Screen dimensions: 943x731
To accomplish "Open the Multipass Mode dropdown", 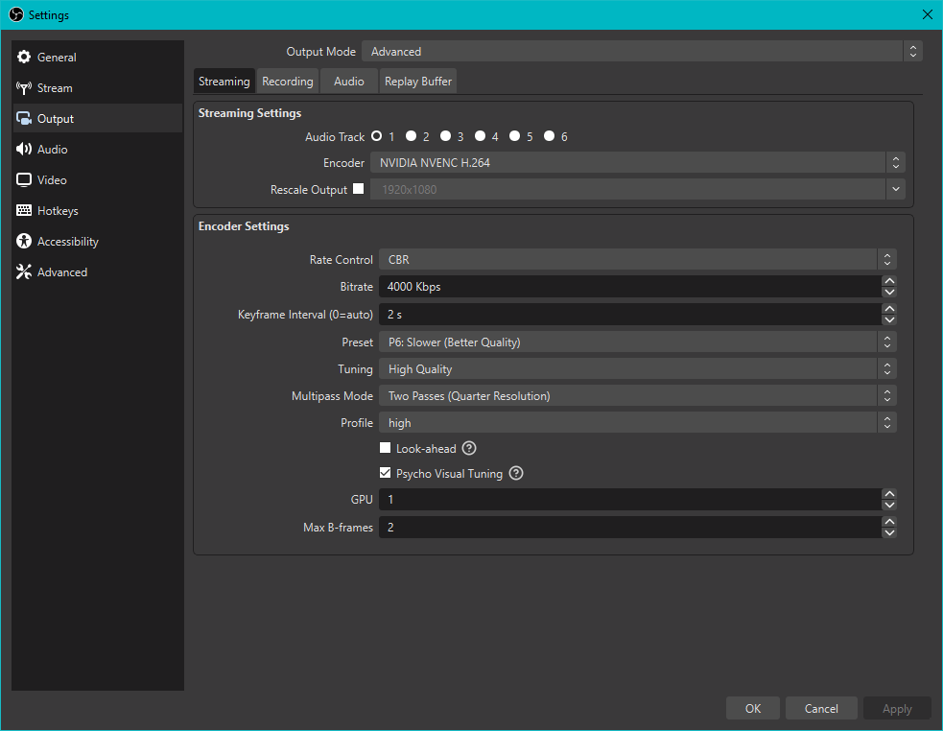I will pyautogui.click(x=638, y=396).
